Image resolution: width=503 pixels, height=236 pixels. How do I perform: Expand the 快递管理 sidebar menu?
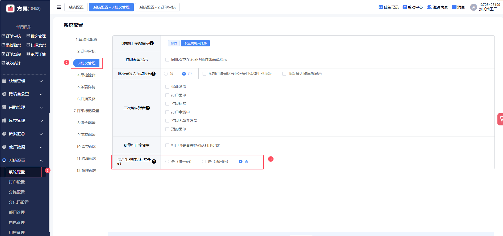coord(23,81)
